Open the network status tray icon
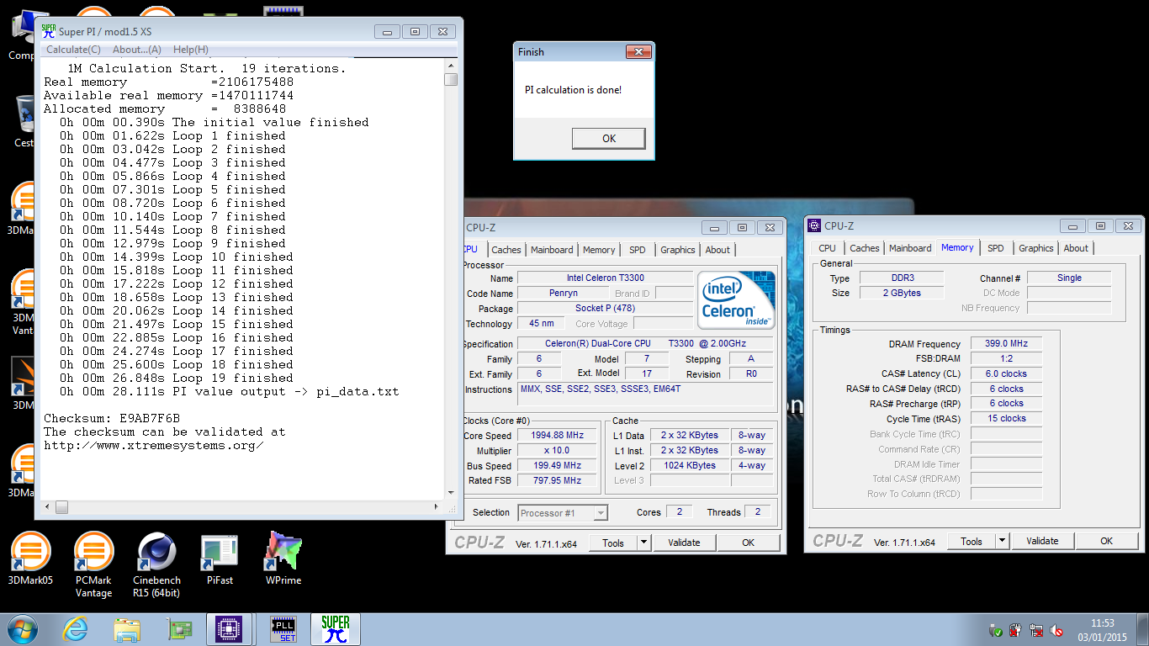1149x646 pixels. (1037, 630)
